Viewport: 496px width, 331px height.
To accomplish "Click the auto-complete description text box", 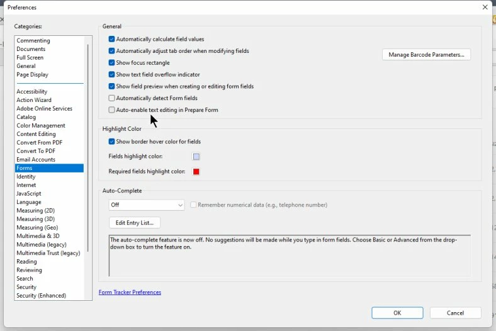I will pyautogui.click(x=290, y=255).
